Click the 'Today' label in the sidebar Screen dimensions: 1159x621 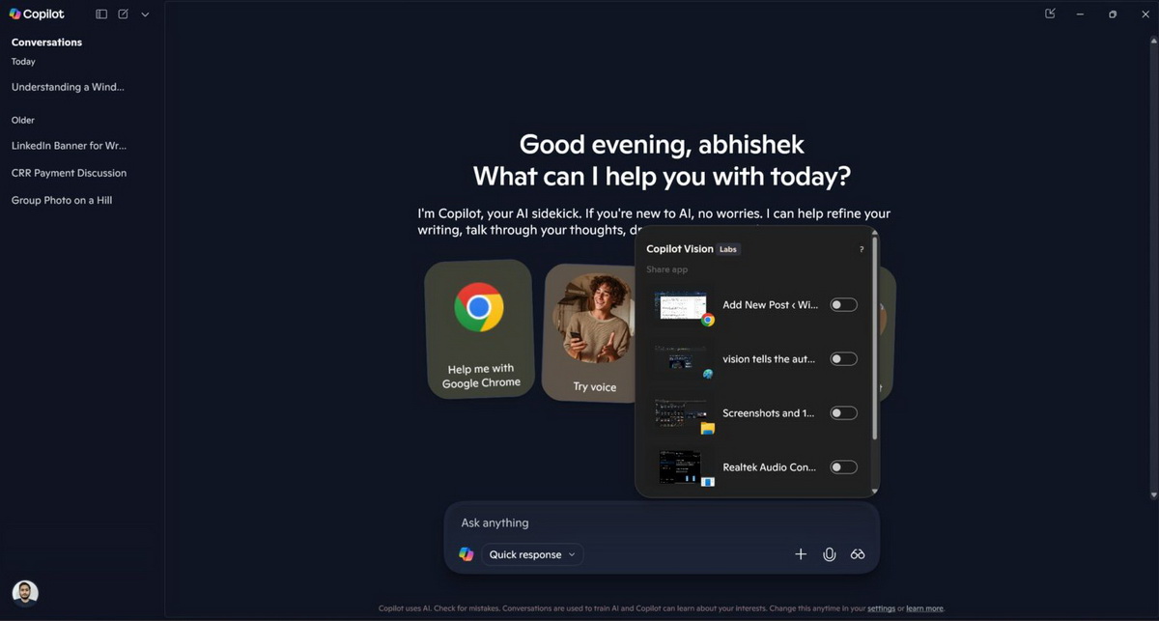(x=23, y=62)
